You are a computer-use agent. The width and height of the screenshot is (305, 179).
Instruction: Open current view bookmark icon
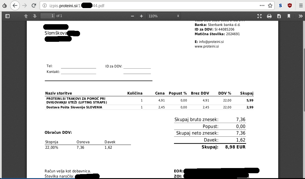(289, 16)
